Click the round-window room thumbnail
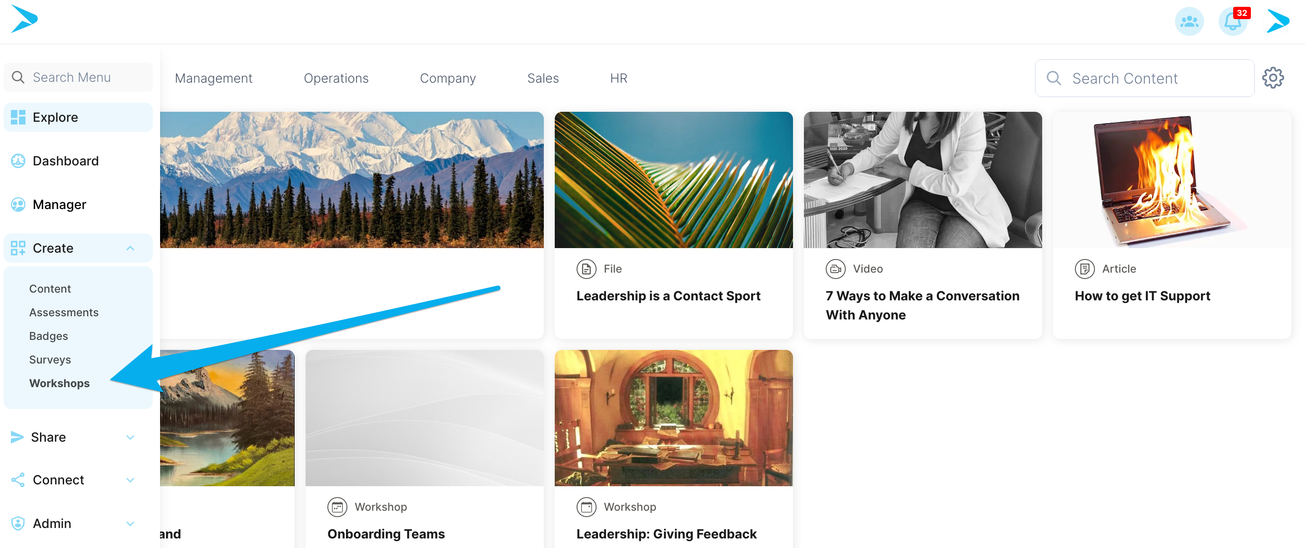Screen dimensions: 1305x548 coord(673,418)
